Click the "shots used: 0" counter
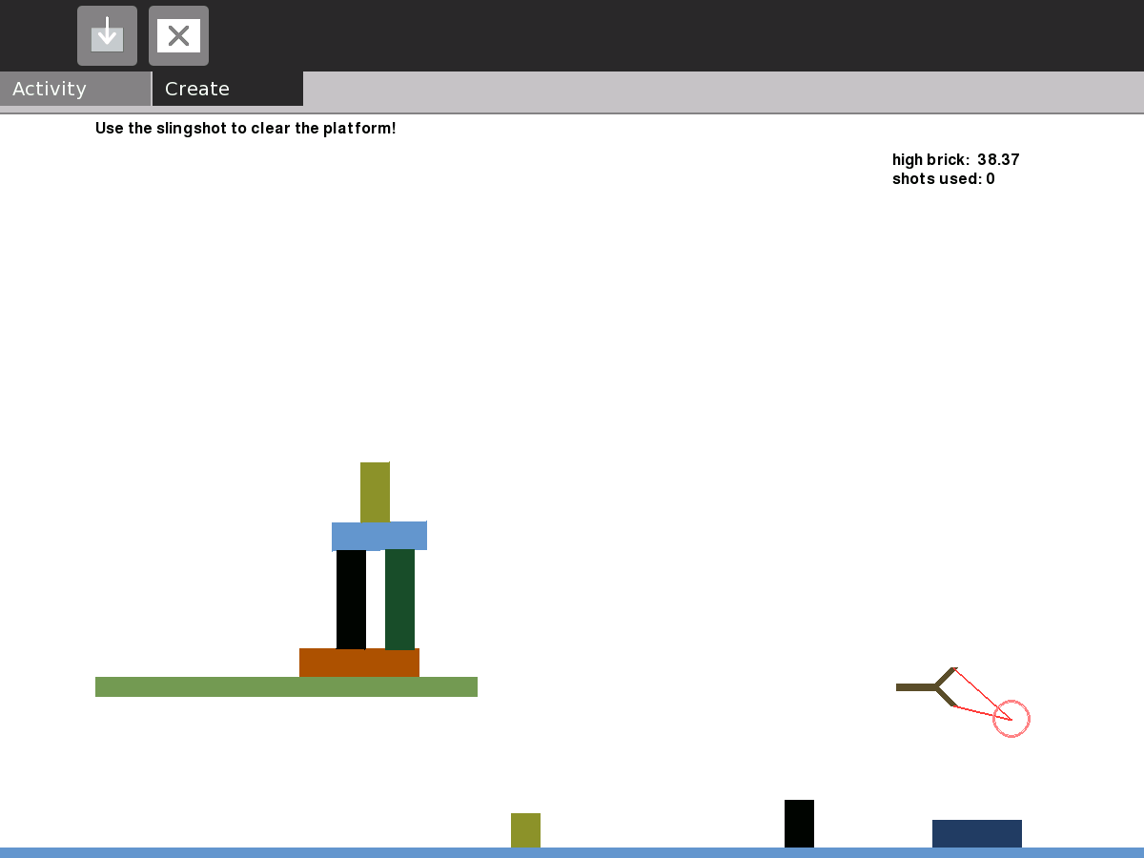Image resolution: width=1144 pixels, height=858 pixels. click(943, 179)
